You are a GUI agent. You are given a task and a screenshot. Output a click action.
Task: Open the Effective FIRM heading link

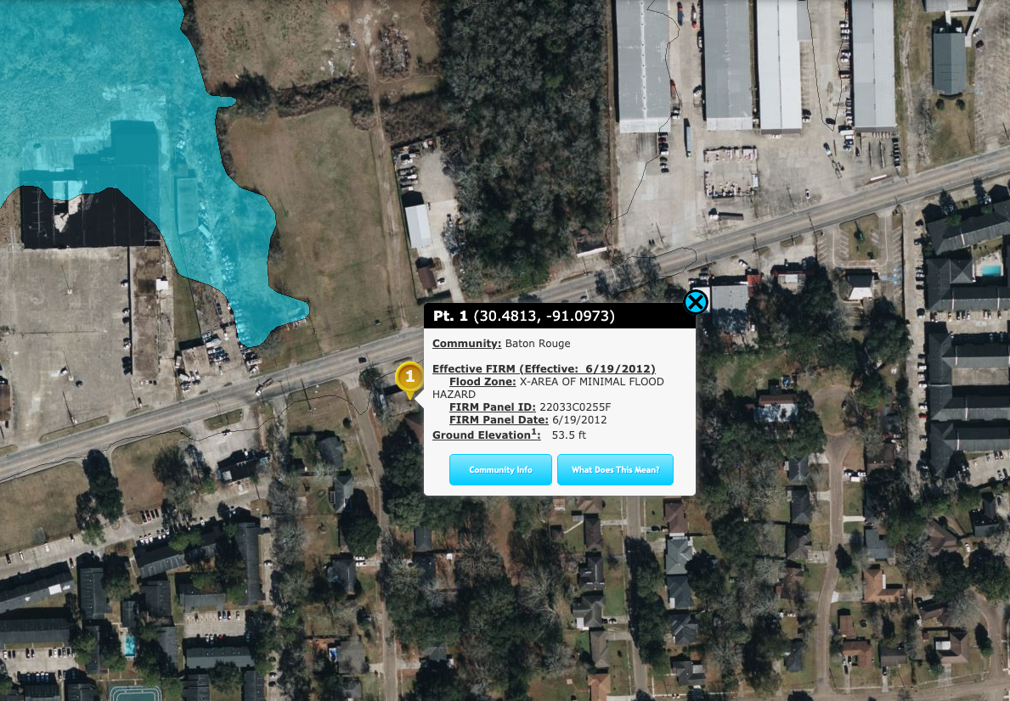544,369
